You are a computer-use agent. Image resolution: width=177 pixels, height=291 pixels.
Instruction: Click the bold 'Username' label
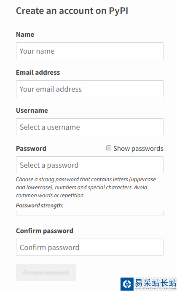[32, 111]
